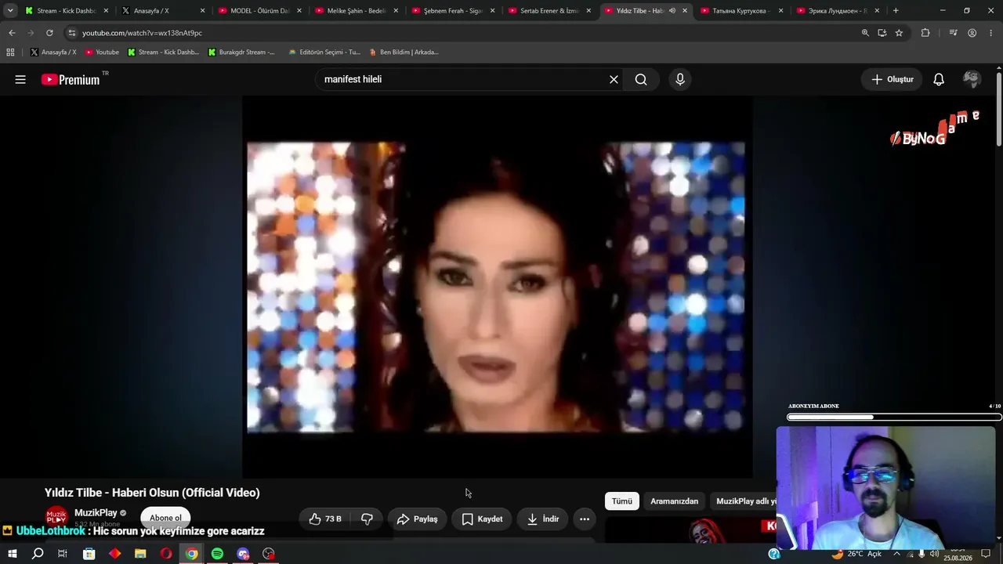Subscribe with the Abone ol button
Viewport: 1003px width, 564px height.
165,518
